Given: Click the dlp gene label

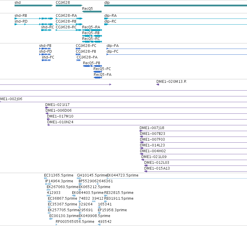Looking at the screenshot, I should tap(107, 3).
